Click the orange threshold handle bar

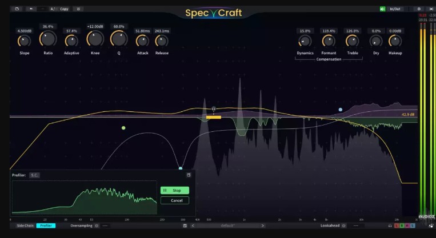tap(214, 118)
